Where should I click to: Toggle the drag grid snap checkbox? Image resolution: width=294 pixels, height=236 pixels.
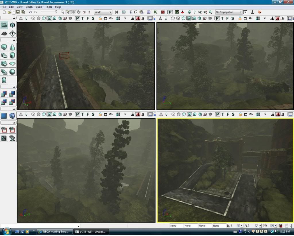click(x=238, y=226)
